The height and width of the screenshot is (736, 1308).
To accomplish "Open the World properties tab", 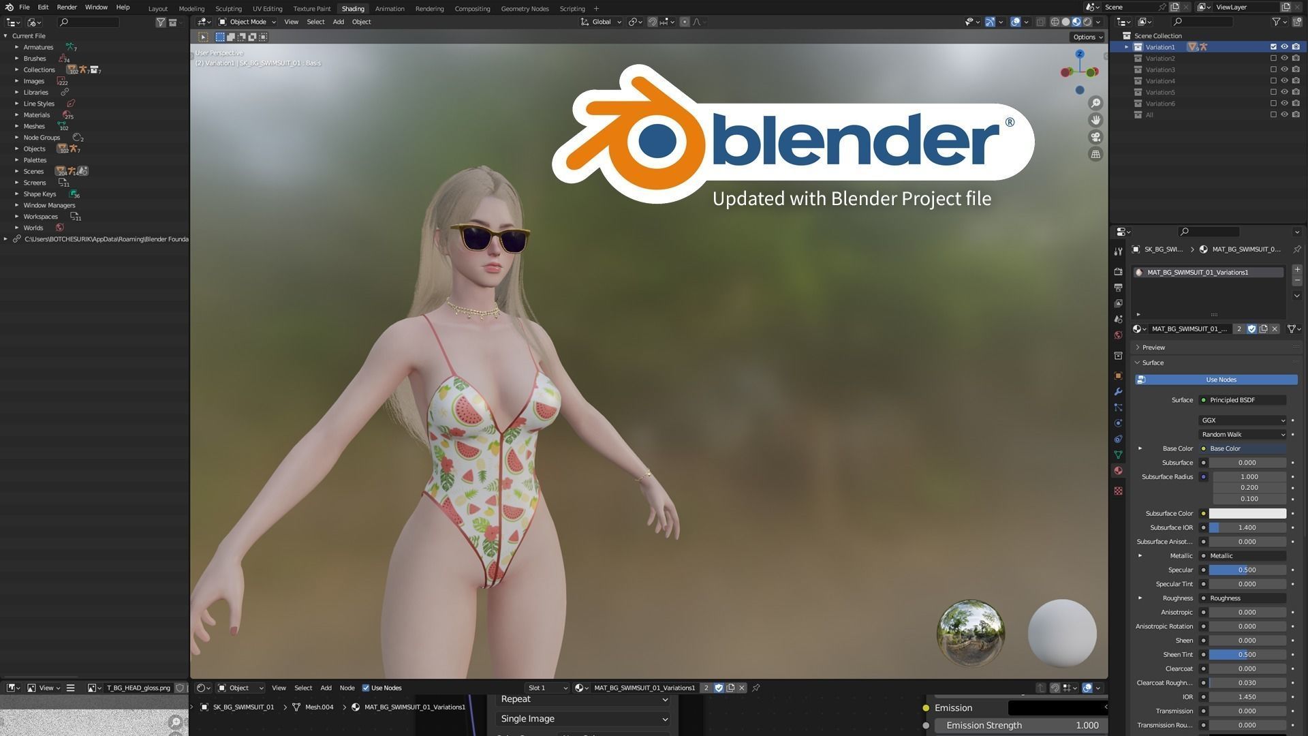I will tap(1118, 335).
